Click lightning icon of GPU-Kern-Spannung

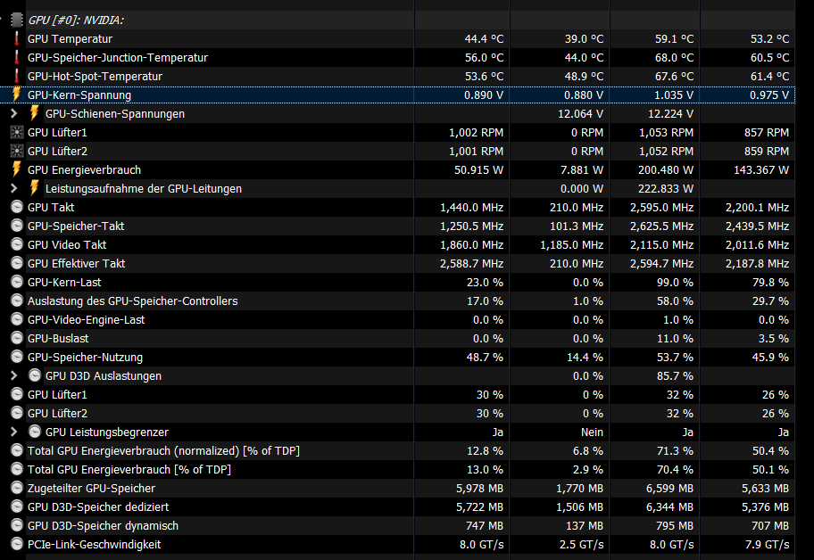point(17,95)
